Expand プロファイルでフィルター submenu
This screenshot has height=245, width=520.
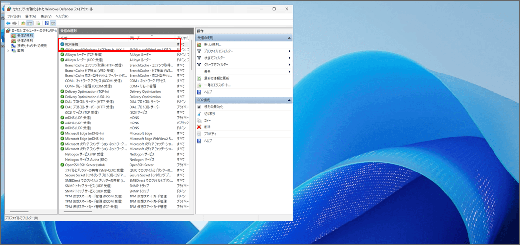pyautogui.click(x=289, y=51)
